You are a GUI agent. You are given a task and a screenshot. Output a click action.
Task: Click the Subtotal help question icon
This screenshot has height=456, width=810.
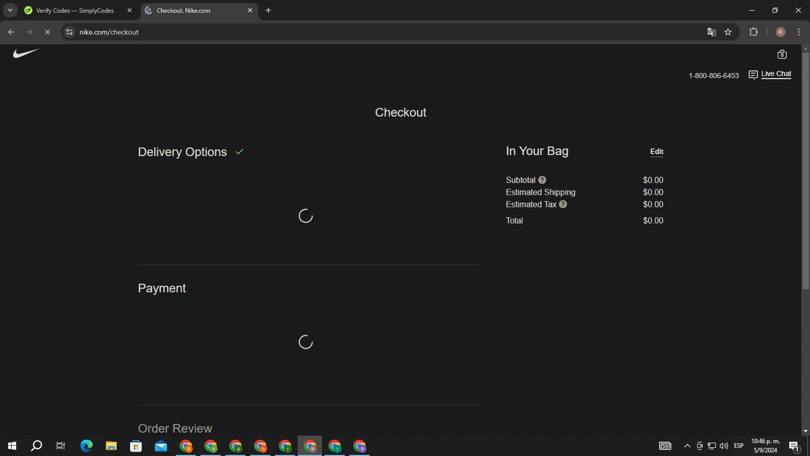pyautogui.click(x=542, y=180)
